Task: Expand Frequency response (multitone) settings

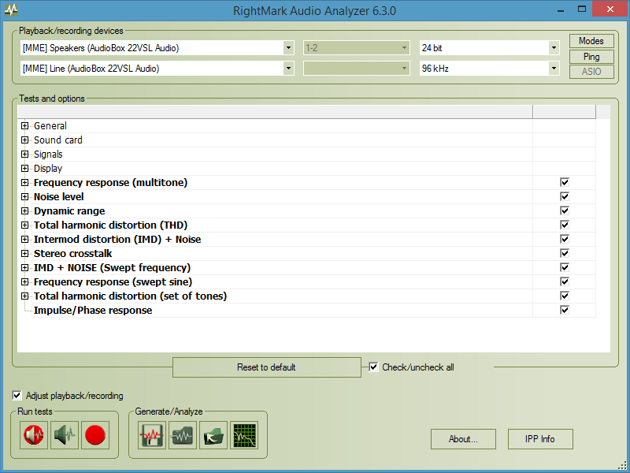Action: [25, 183]
